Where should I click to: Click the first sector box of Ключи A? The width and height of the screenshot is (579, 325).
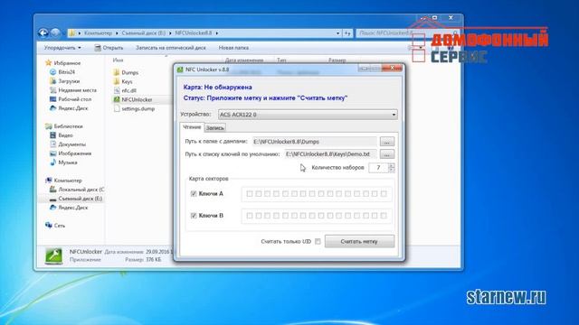pos(250,194)
